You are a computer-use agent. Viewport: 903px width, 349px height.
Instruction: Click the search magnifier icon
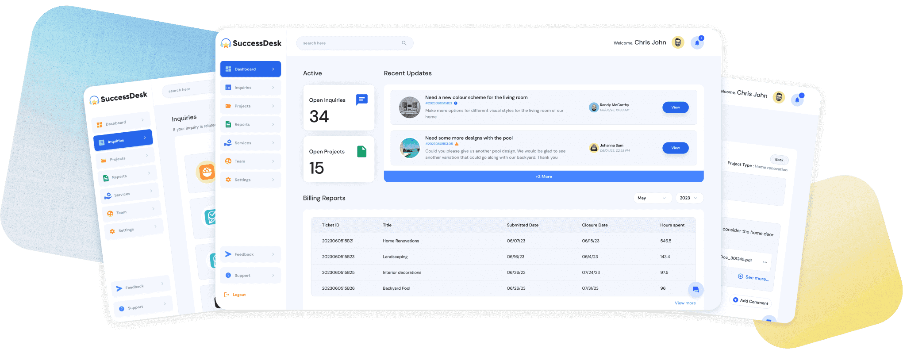pos(404,43)
